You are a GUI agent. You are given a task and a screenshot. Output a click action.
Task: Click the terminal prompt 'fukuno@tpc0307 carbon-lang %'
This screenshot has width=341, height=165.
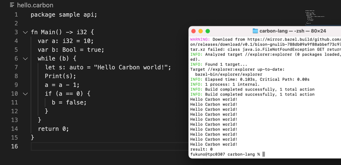tap(225, 154)
